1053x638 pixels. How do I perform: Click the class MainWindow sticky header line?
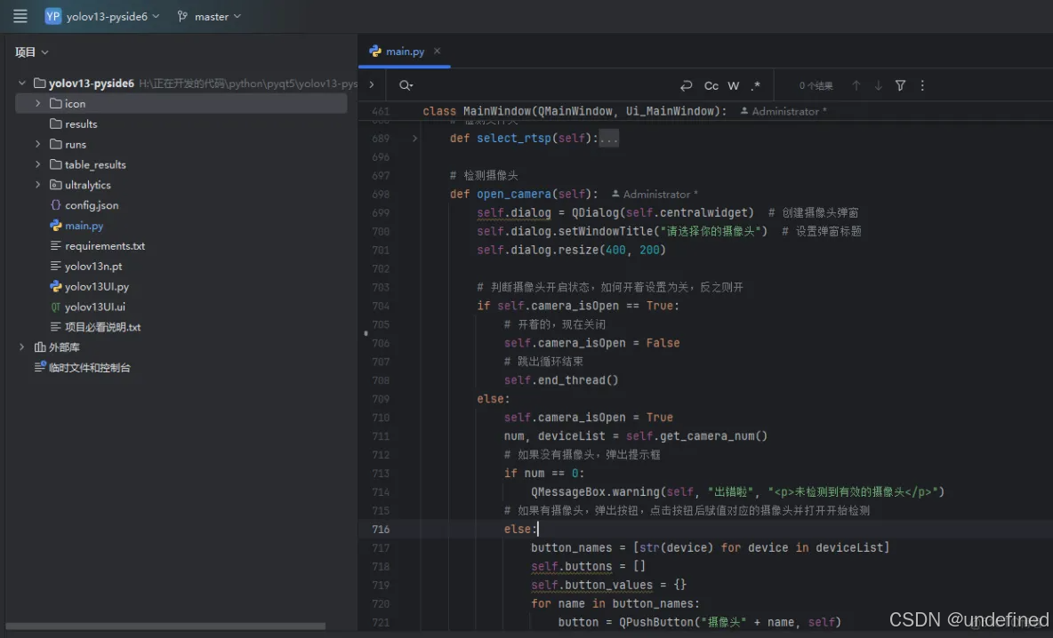705,111
